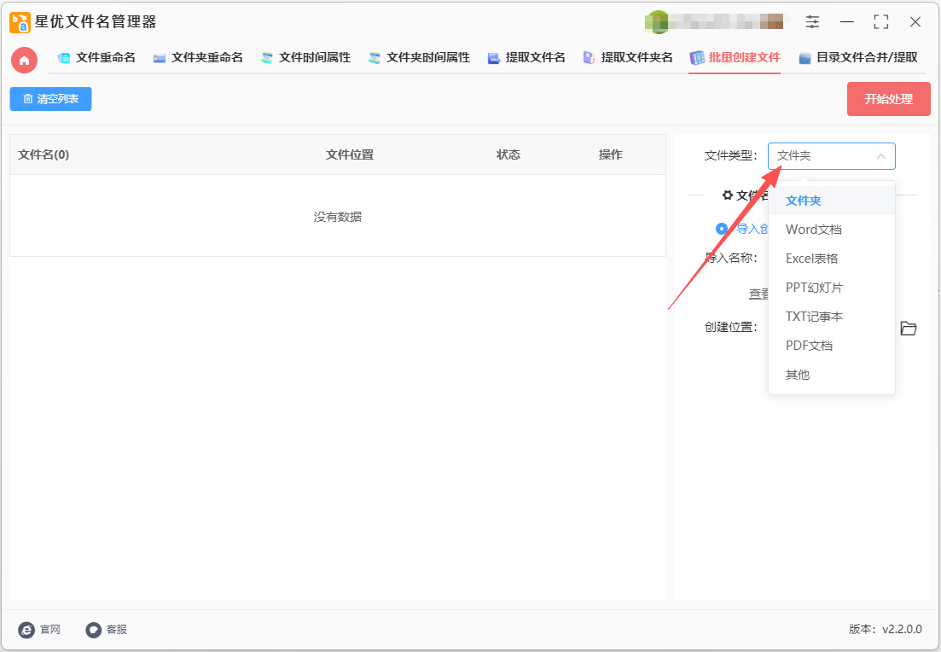
Task: Choose the 其他 file type option
Action: click(798, 375)
